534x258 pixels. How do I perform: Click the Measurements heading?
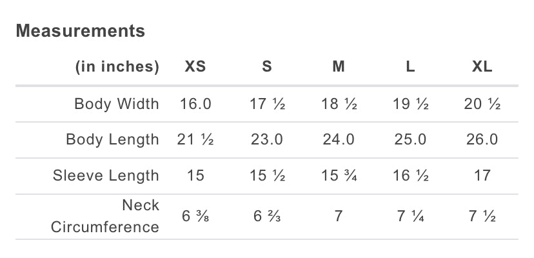[x=81, y=30]
